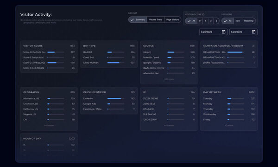Expand the Geography card's more rows link
This screenshot has height=167, width=278.
[x=49, y=125]
